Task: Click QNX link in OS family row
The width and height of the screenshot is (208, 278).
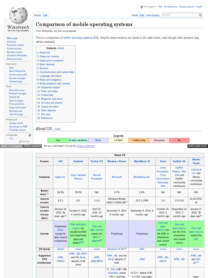Action: click(142, 249)
